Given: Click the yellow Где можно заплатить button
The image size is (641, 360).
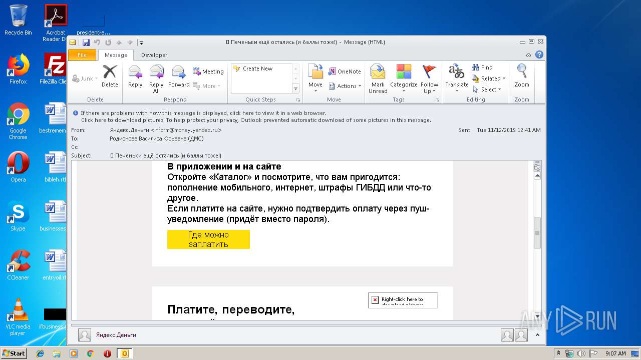Looking at the screenshot, I should point(208,239).
